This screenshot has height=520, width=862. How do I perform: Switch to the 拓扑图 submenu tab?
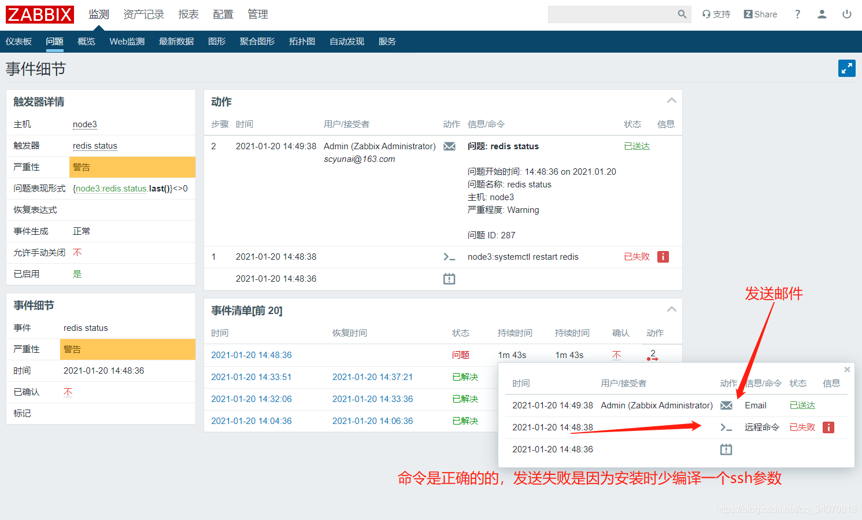(302, 42)
